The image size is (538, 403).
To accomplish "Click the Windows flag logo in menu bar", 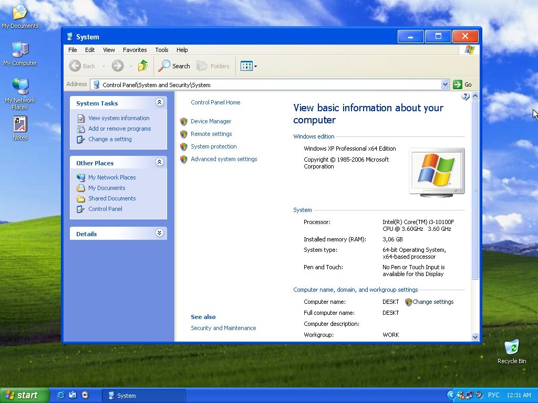I will tap(469, 50).
